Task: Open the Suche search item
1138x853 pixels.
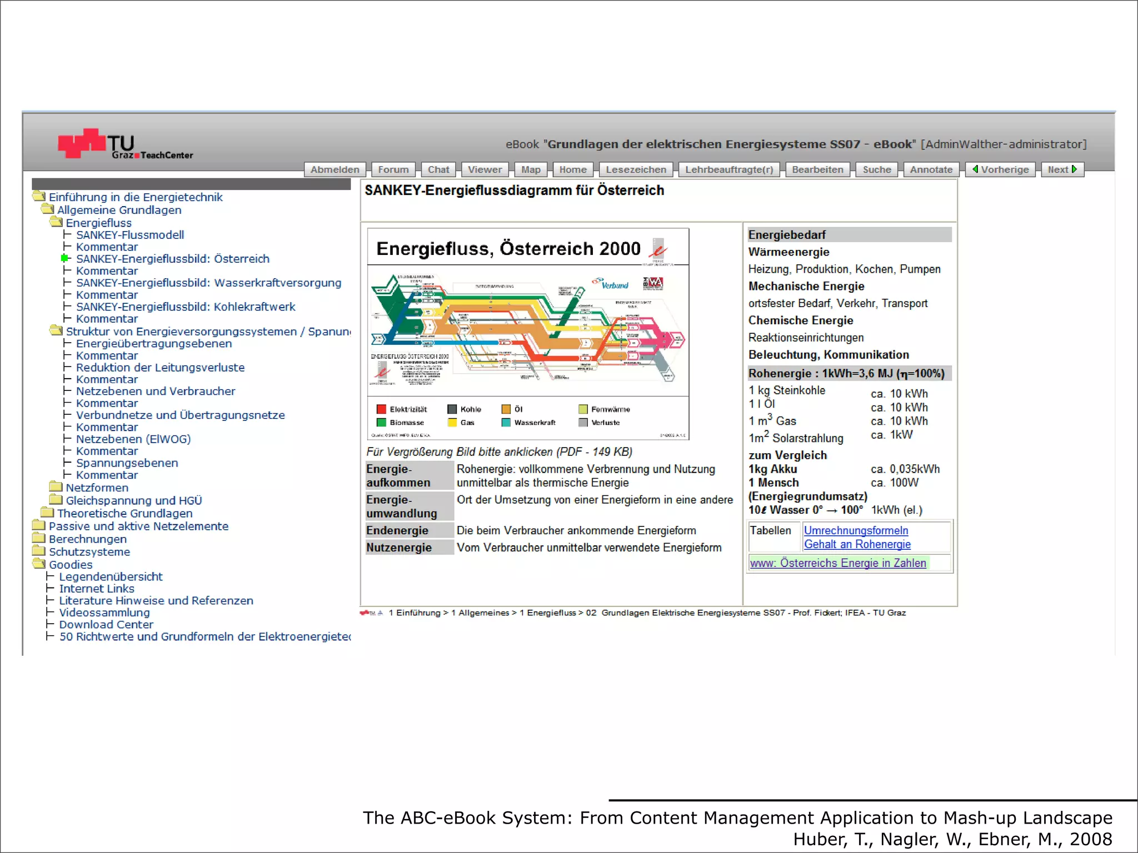Action: coord(877,170)
